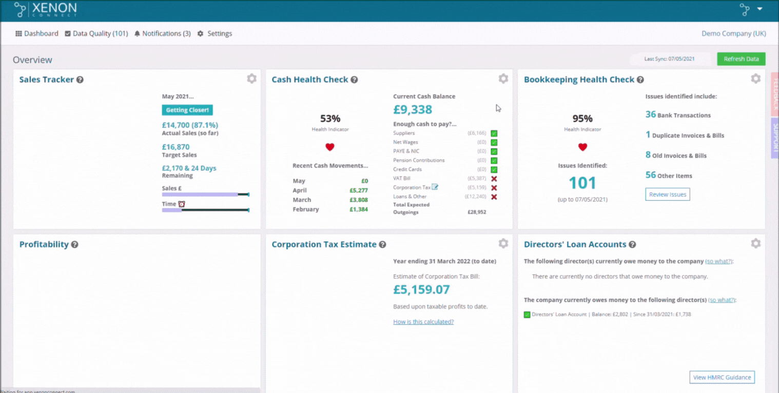This screenshot has width=779, height=393.
Task: Open Cash Health Check help icon
Action: pyautogui.click(x=354, y=80)
